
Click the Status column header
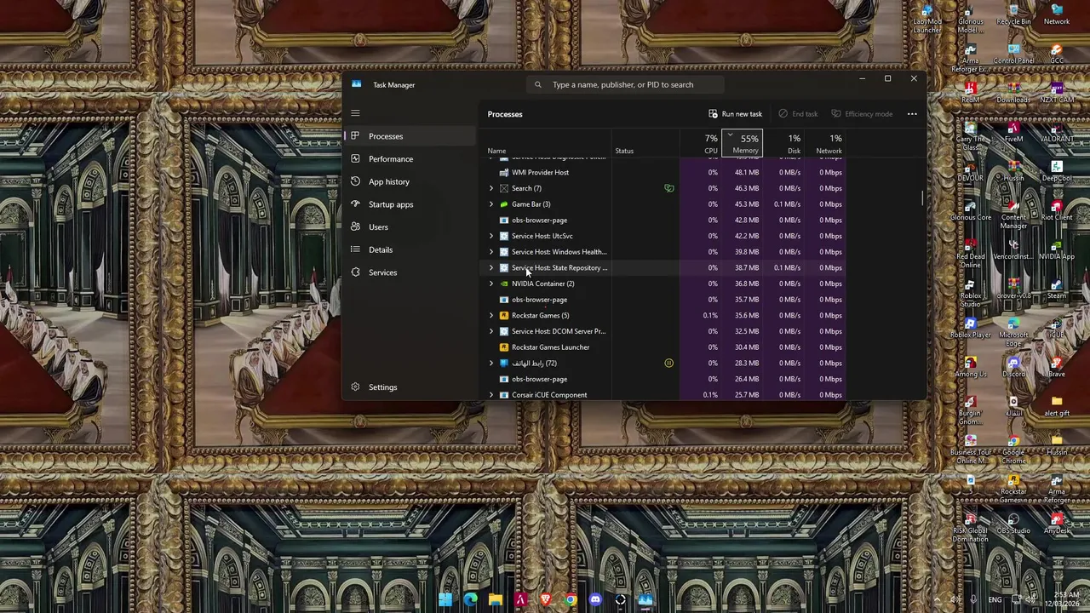tap(645, 143)
